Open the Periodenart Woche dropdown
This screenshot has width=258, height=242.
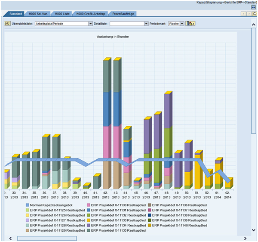[182, 24]
